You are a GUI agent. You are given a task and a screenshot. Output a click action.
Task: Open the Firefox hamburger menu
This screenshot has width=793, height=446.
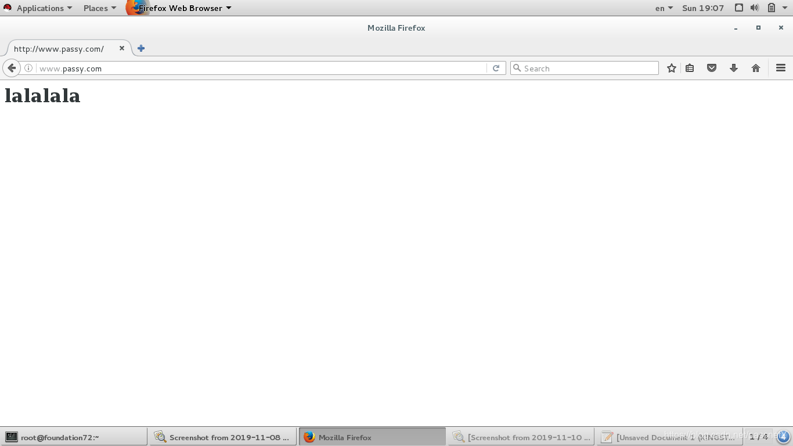(781, 68)
